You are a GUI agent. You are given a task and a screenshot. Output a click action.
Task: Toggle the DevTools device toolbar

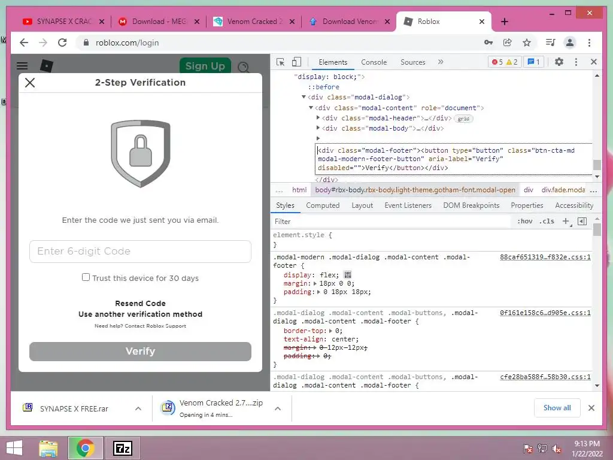click(297, 62)
